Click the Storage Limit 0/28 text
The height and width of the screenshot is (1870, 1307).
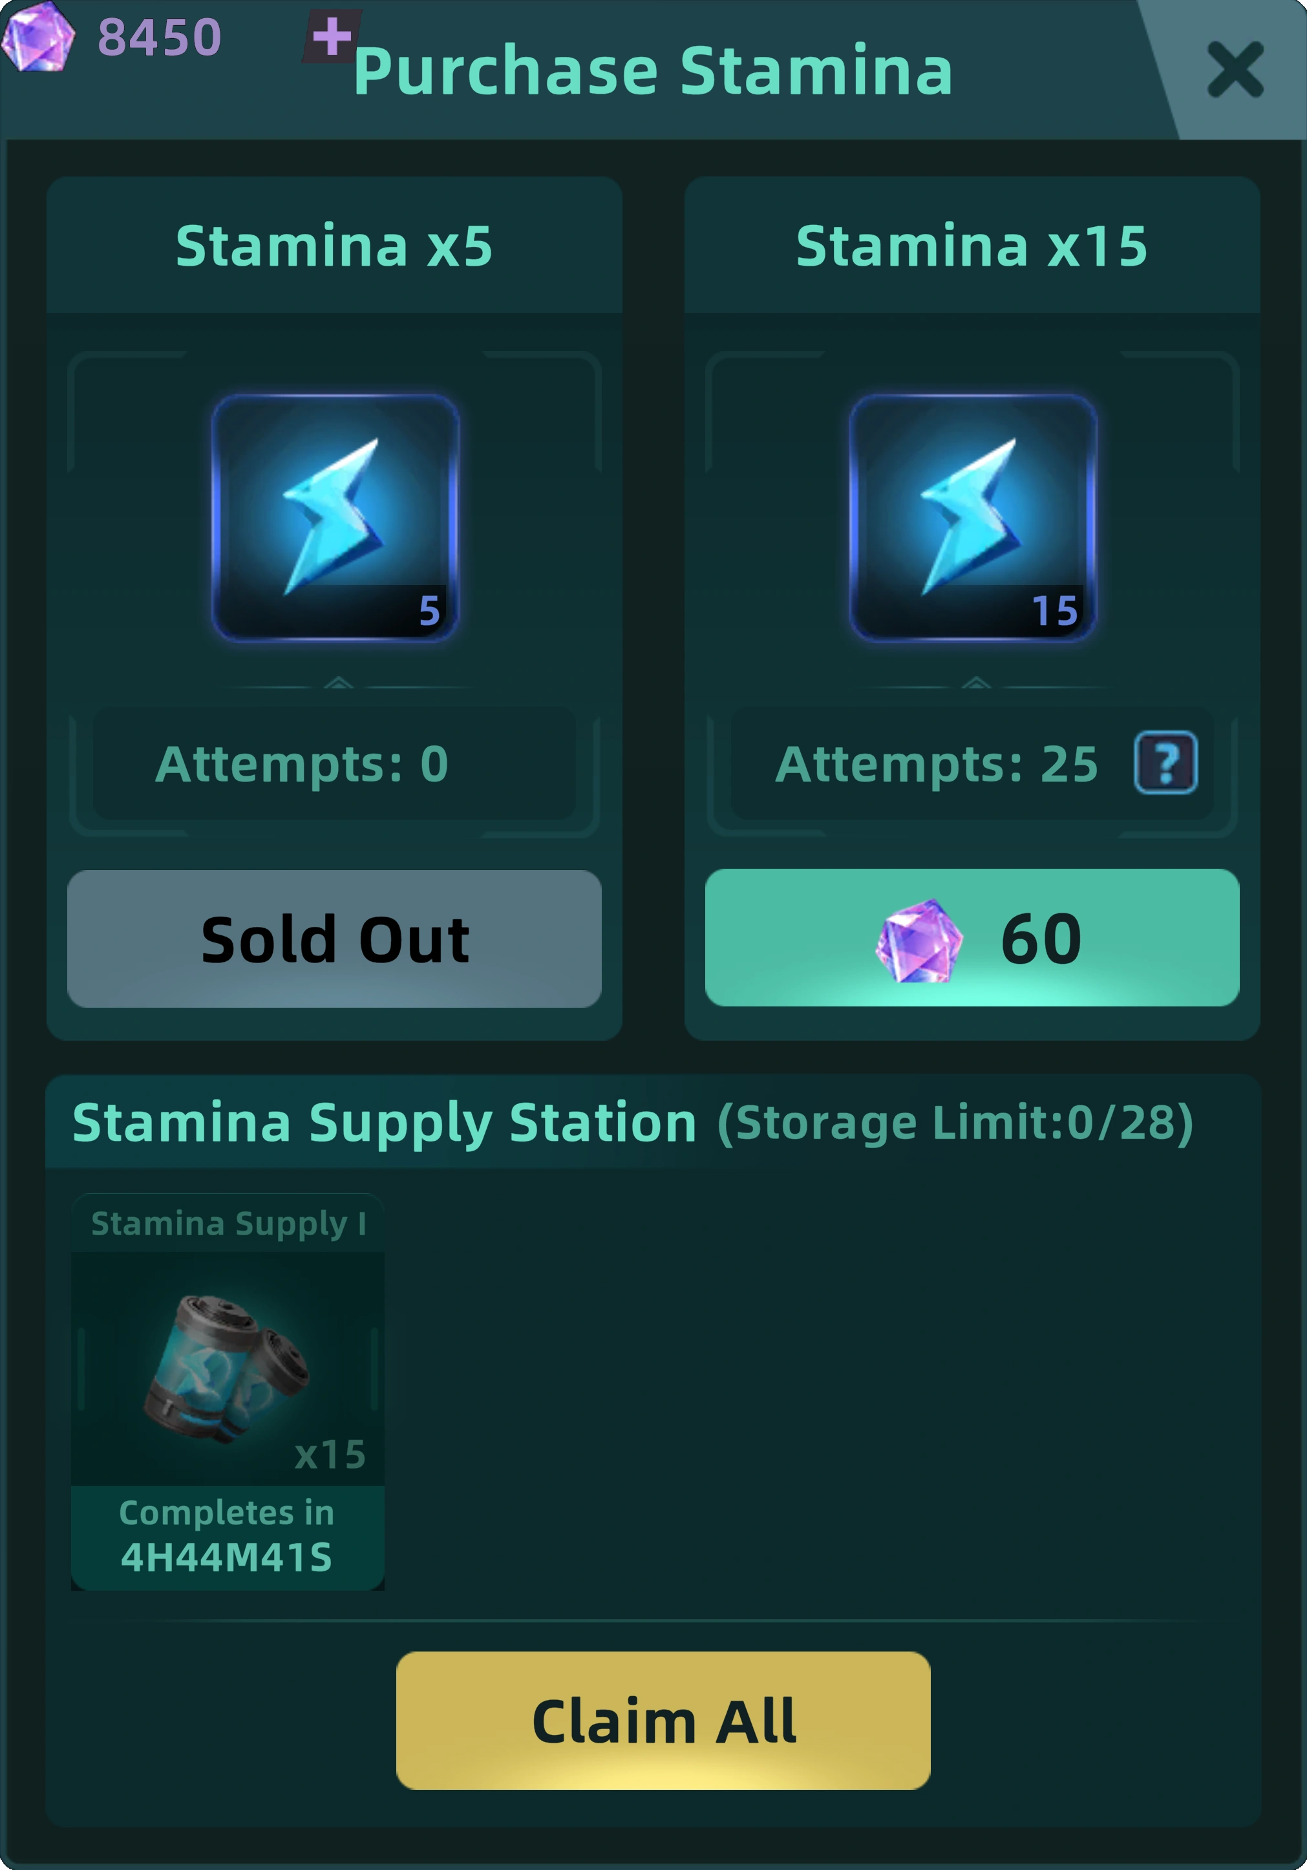click(955, 1123)
